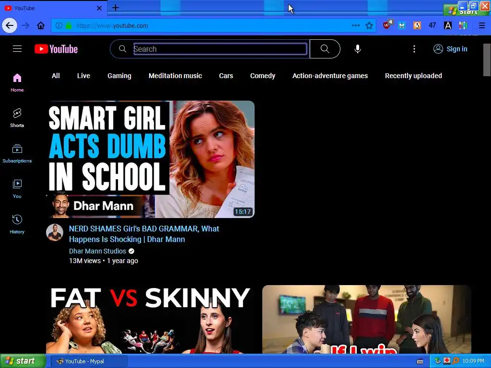Open YouTube settings three-dot menu
Screen dimensions: 491x368
tap(414, 49)
